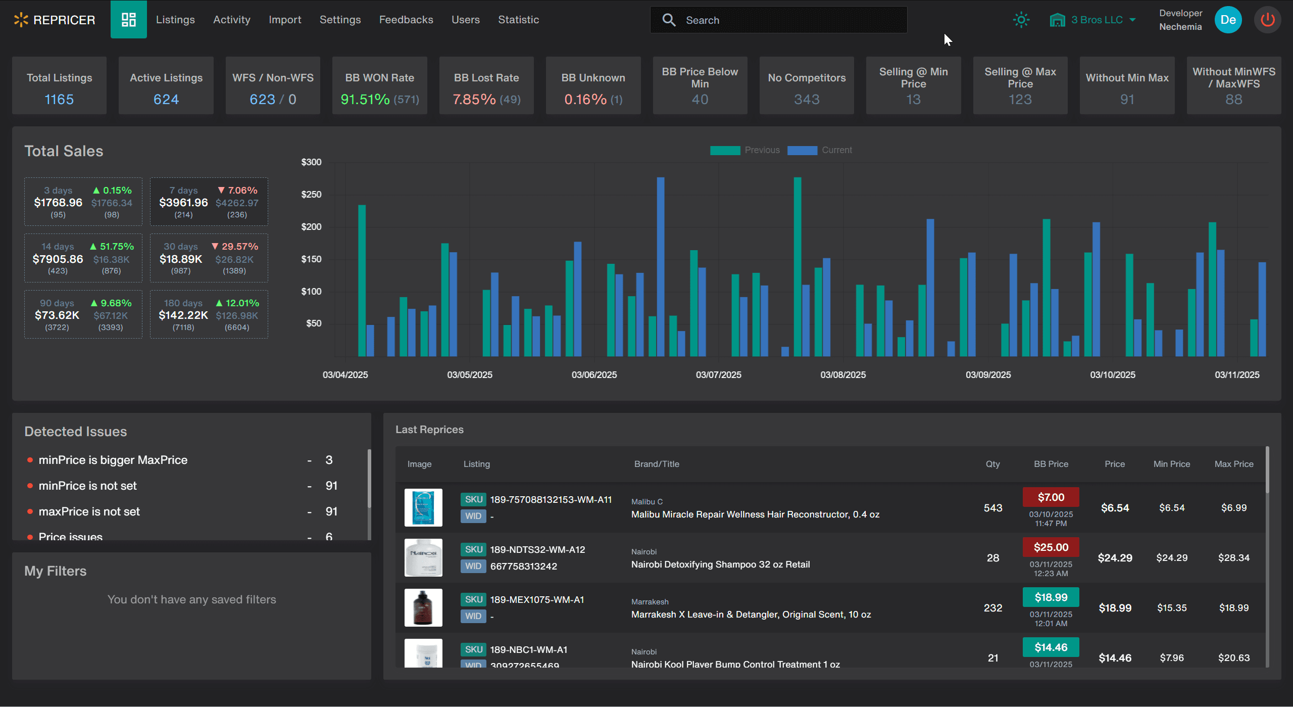The width and height of the screenshot is (1293, 707).
Task: Click the BB Price column header
Action: (x=1051, y=464)
